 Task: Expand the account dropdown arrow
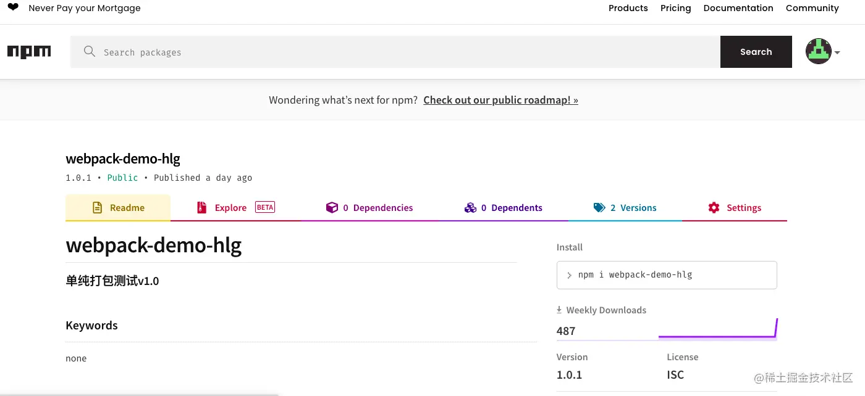(x=837, y=53)
